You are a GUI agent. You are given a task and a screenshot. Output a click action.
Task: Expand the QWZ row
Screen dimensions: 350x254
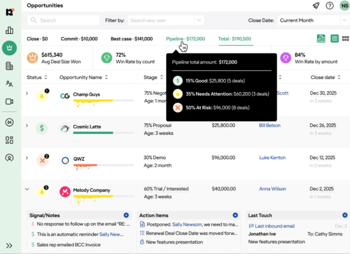[x=27, y=158]
